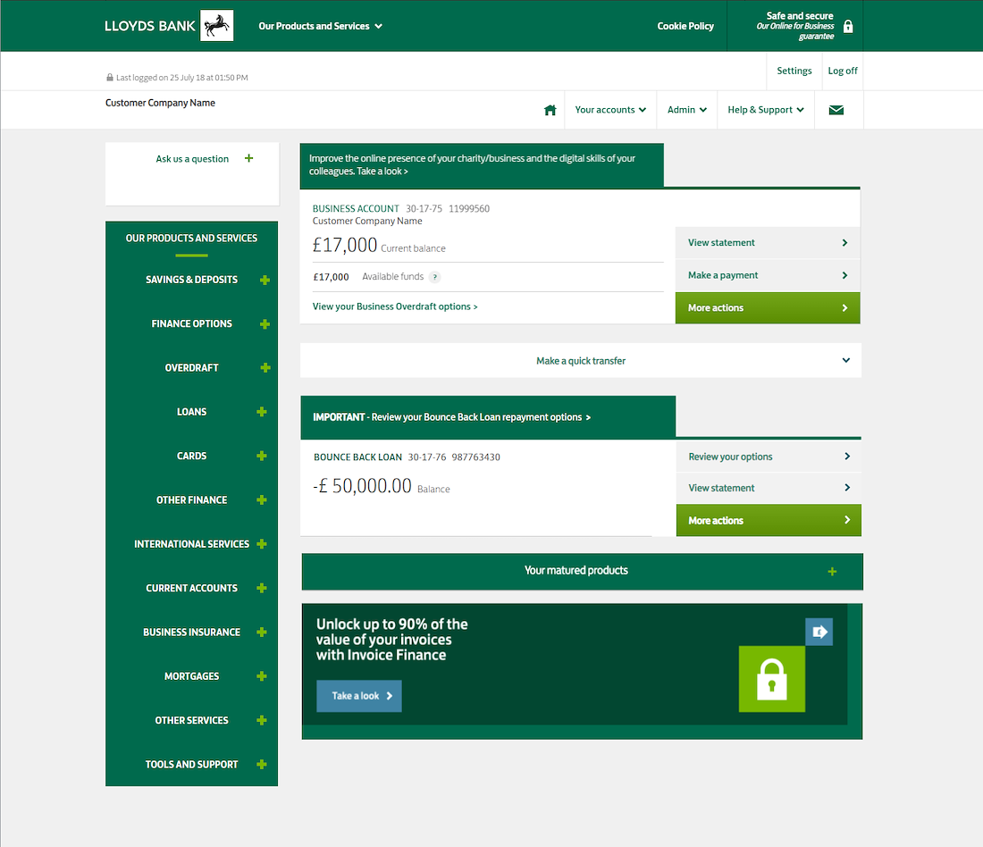Click Take a look Invoice Finance button

pos(359,696)
